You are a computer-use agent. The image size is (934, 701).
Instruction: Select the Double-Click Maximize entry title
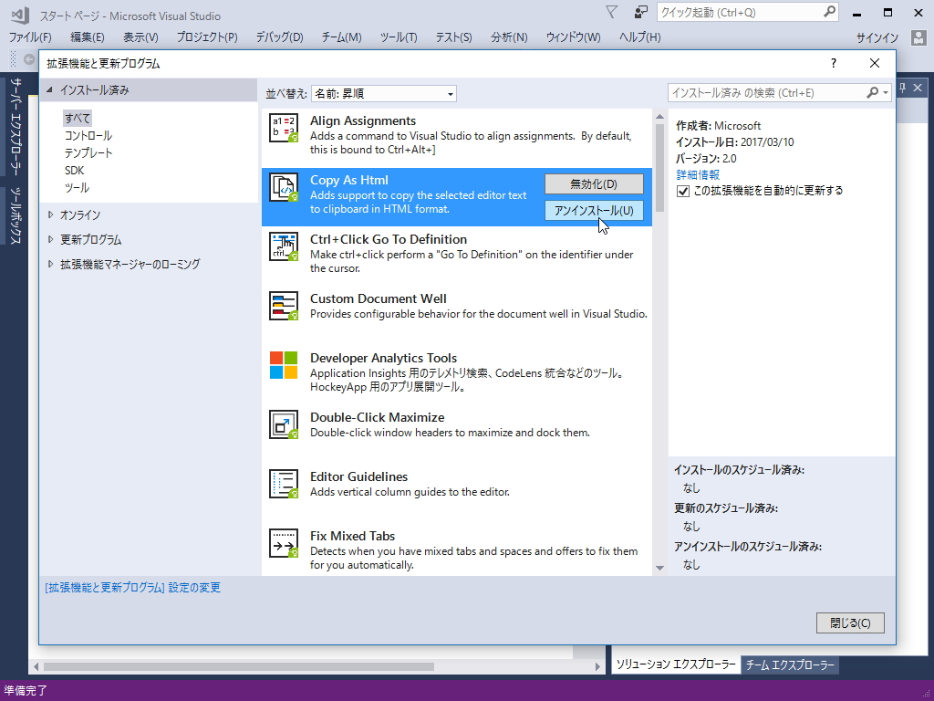click(377, 417)
